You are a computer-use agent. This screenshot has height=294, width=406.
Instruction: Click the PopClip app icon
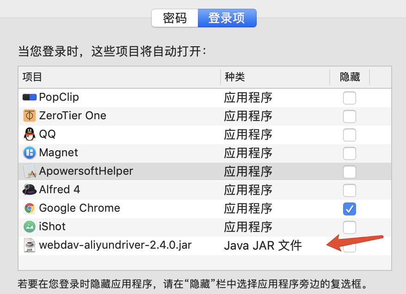[30, 98]
